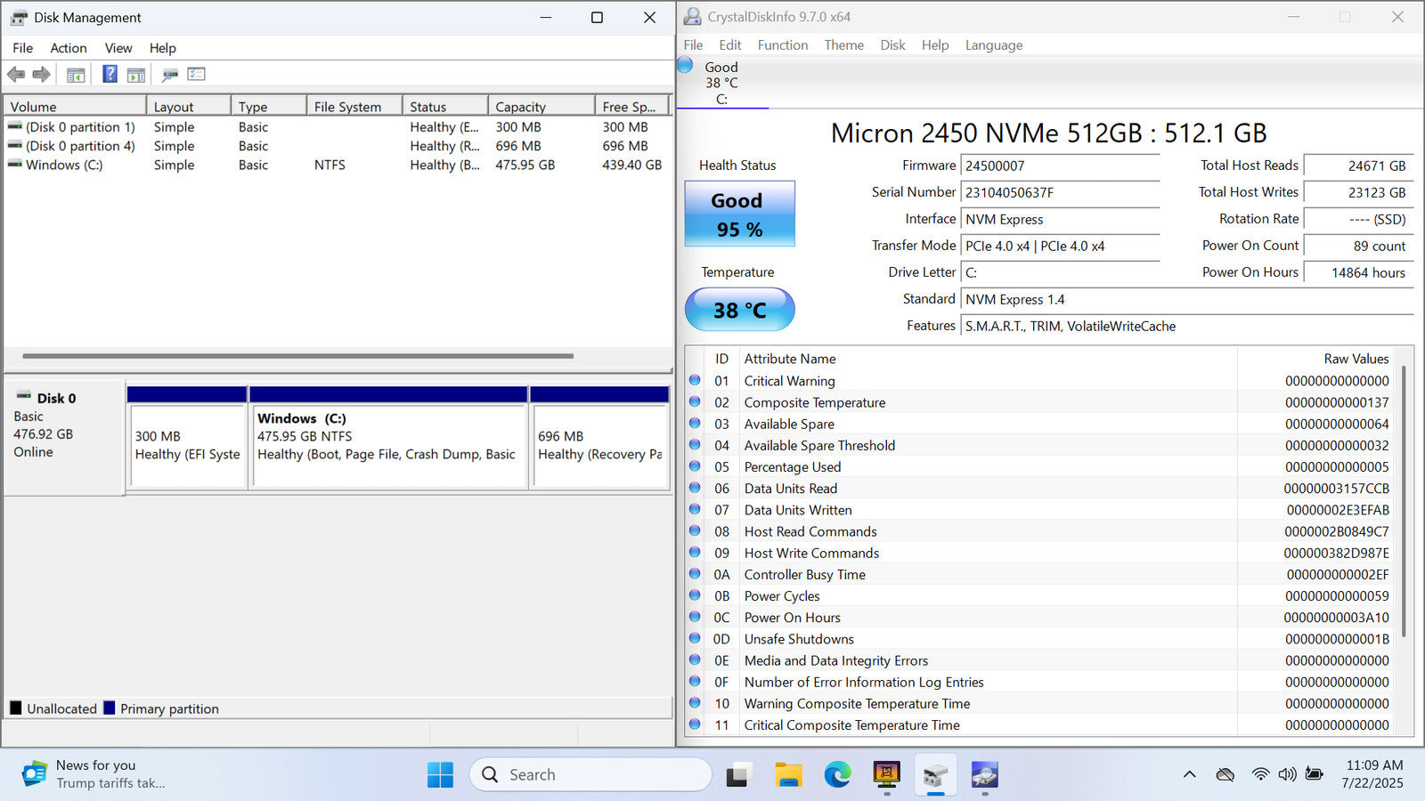The height and width of the screenshot is (801, 1425).
Task: Open the Action menu in Disk Management
Action: click(69, 48)
